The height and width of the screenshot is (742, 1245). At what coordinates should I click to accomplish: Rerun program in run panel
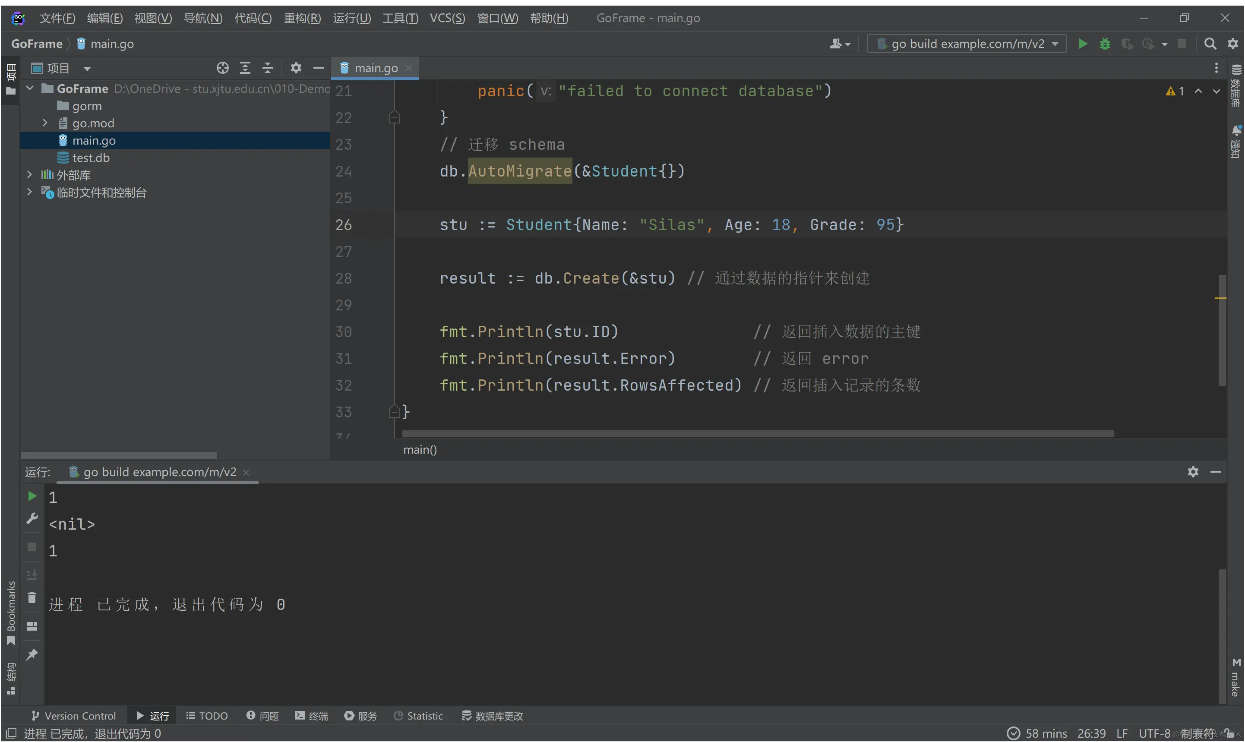point(32,496)
